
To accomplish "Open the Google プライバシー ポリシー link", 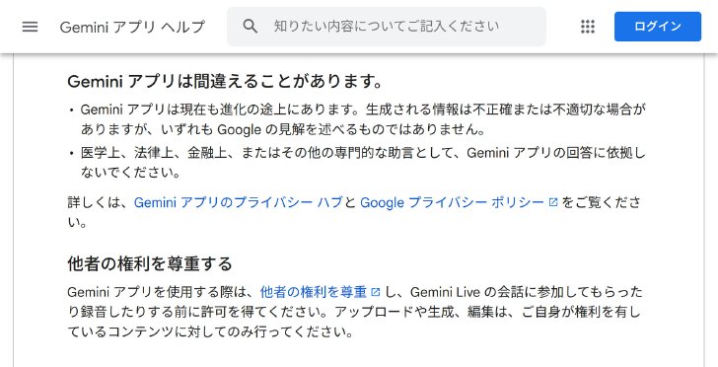I will click(452, 202).
